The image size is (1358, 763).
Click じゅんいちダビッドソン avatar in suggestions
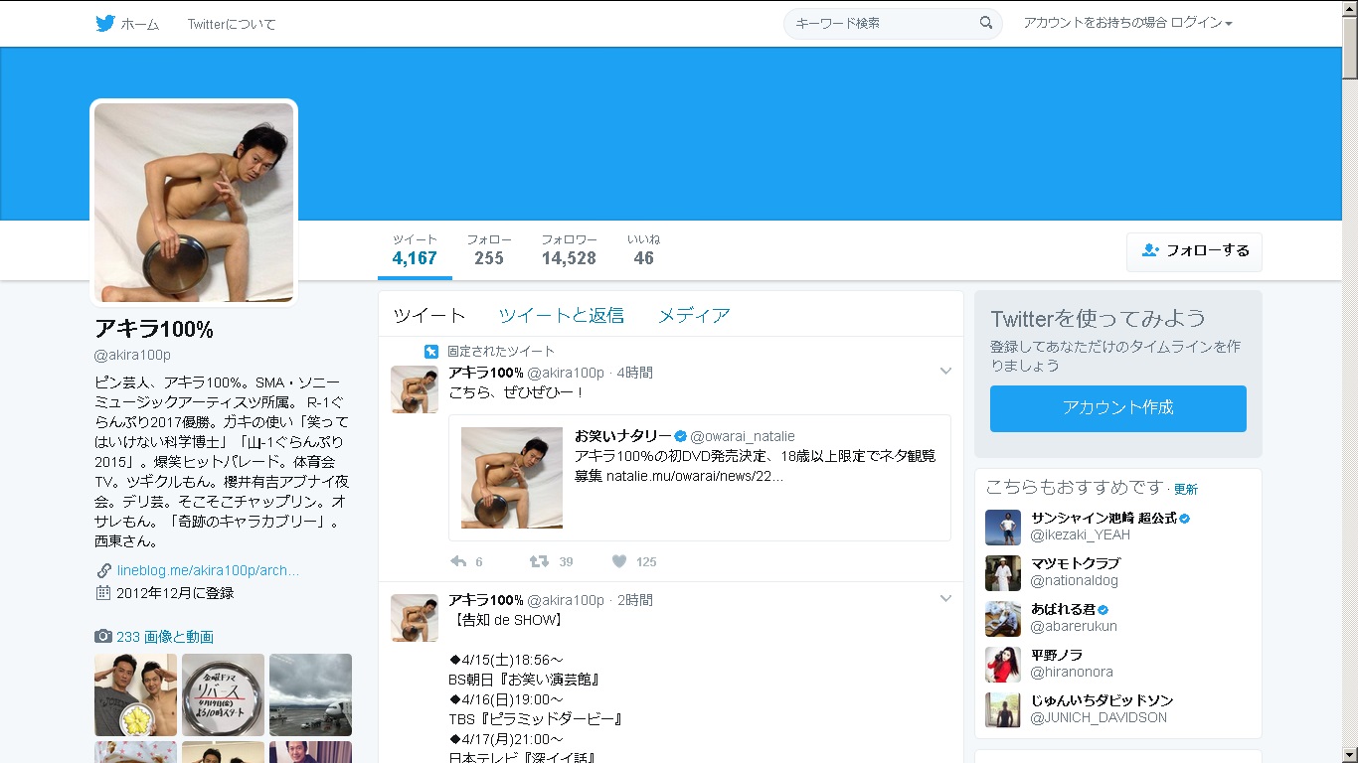(1003, 710)
